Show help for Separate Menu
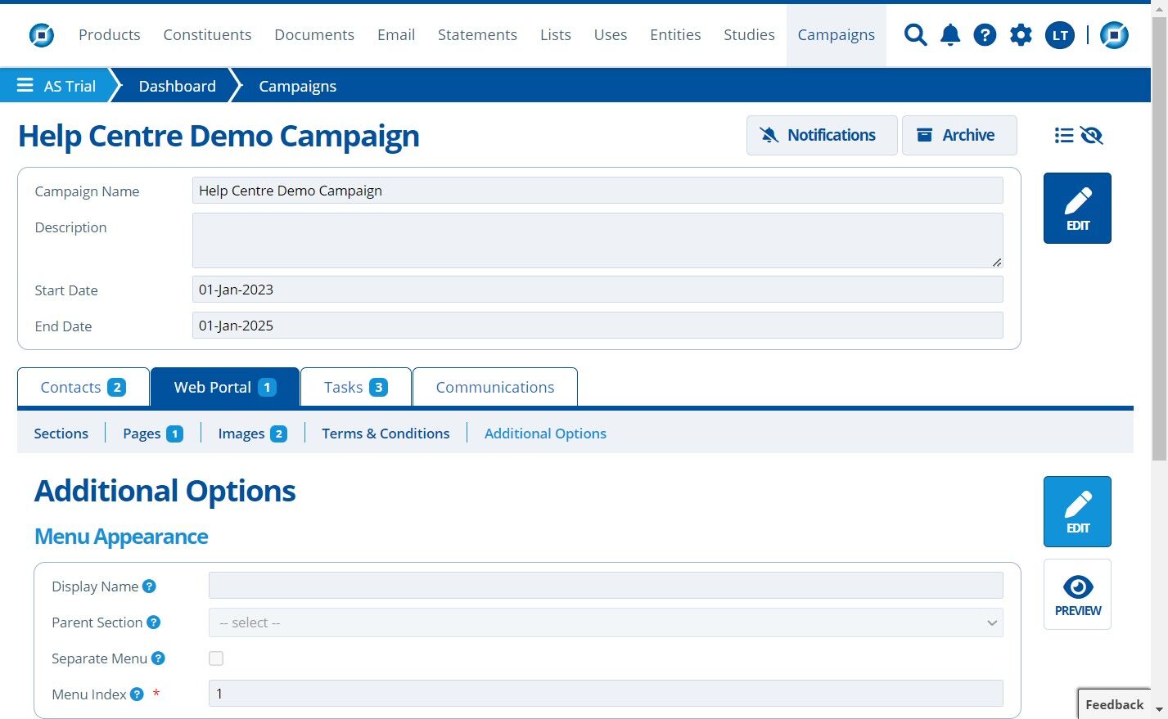The width and height of the screenshot is (1168, 719). [x=158, y=658]
